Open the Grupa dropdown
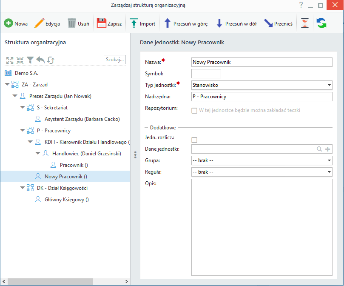 [x=329, y=160]
